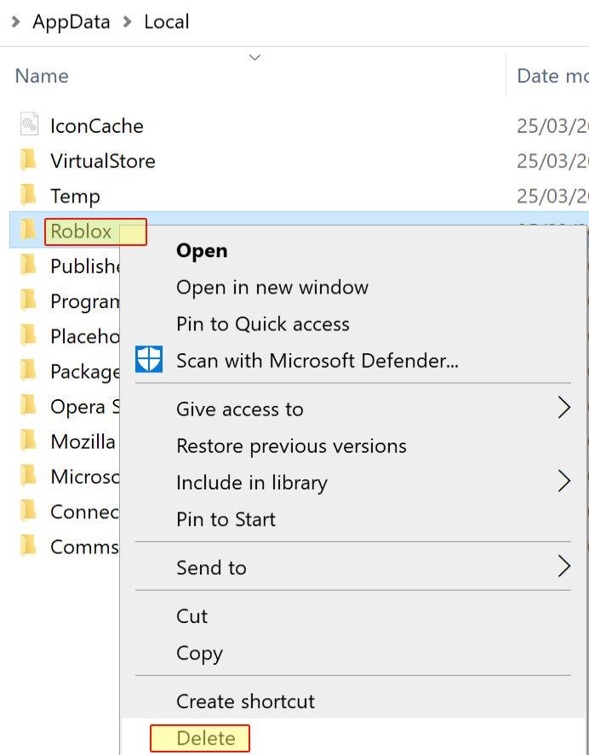Click the chevron above the column headers
The image size is (589, 755).
[254, 57]
